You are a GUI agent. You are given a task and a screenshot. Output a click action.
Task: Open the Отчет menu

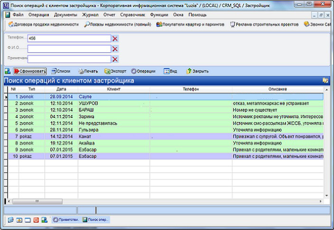click(109, 15)
